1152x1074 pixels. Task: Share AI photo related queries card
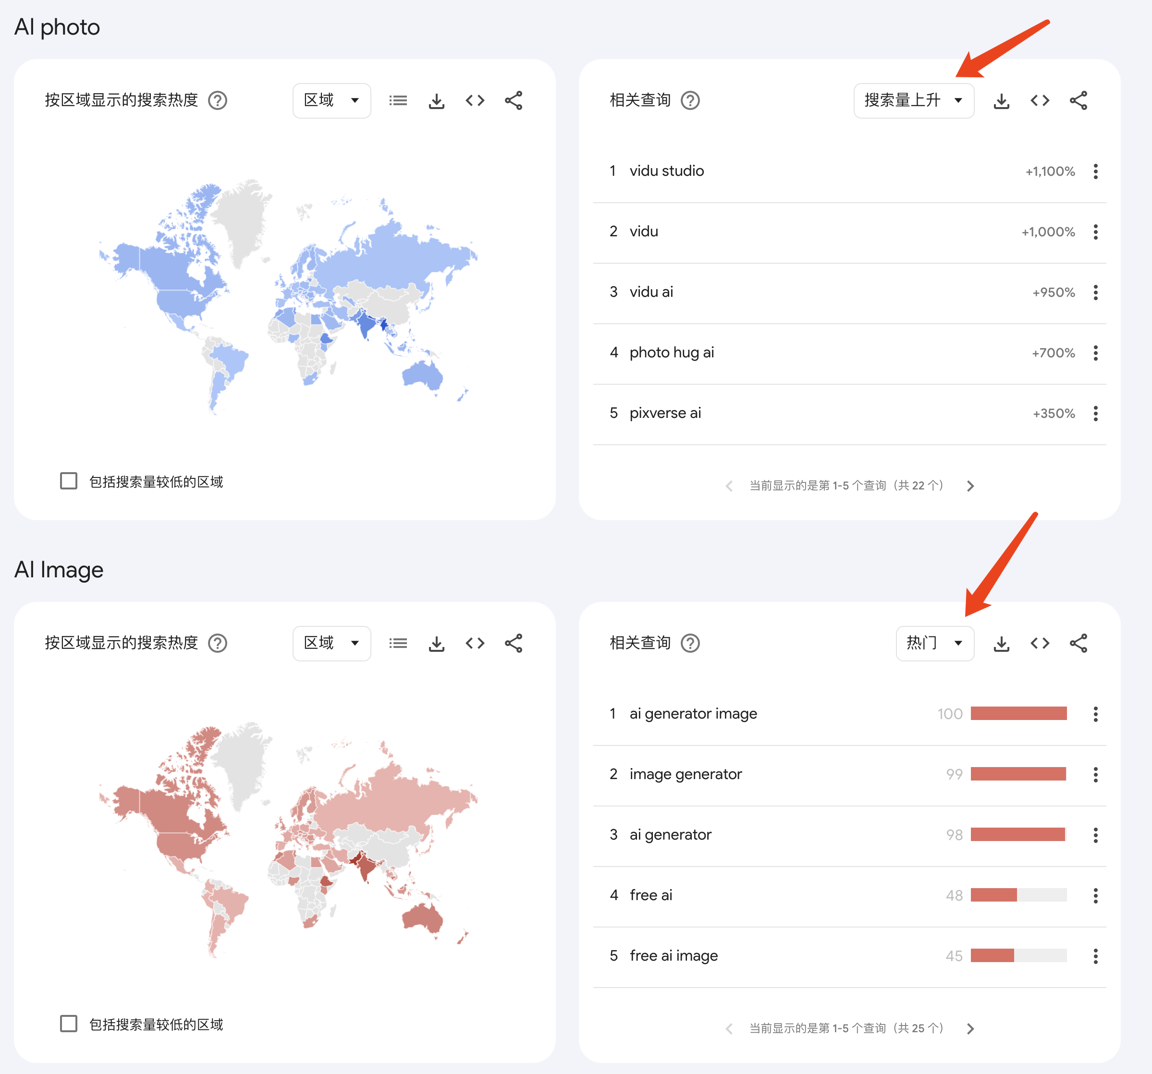[1078, 101]
